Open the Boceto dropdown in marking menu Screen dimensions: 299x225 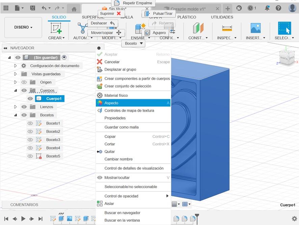click(133, 44)
